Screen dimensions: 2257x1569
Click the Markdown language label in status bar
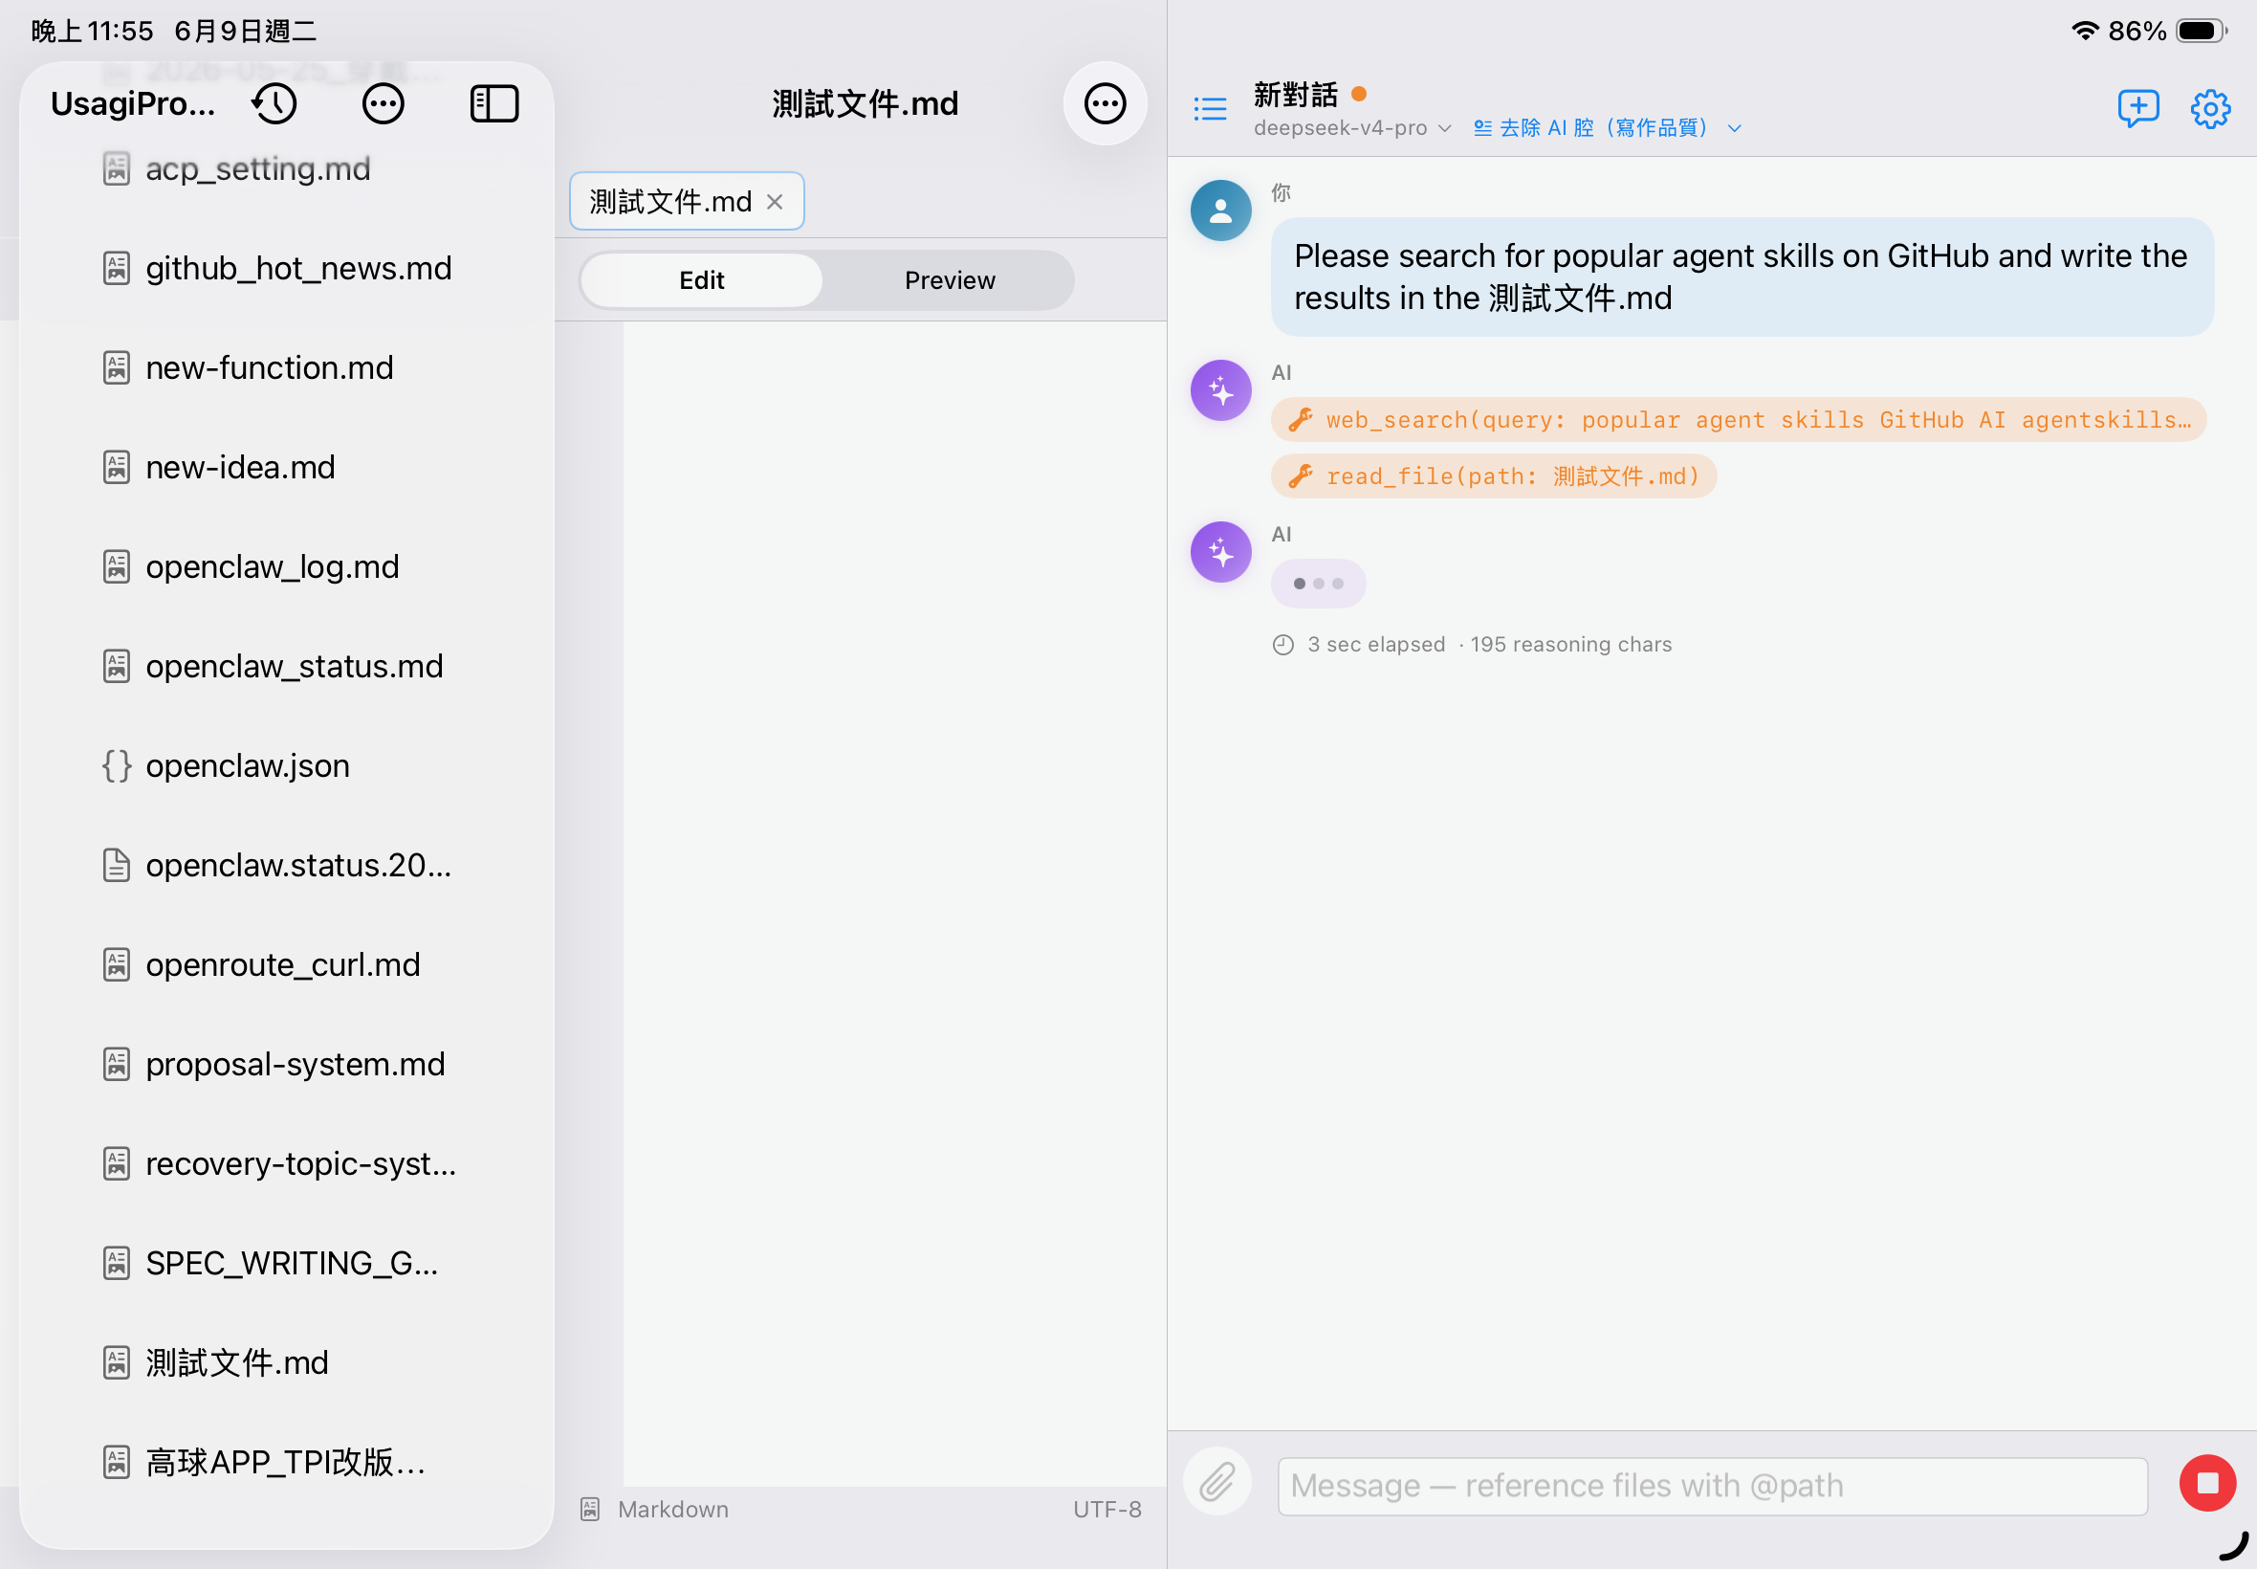(x=673, y=1509)
